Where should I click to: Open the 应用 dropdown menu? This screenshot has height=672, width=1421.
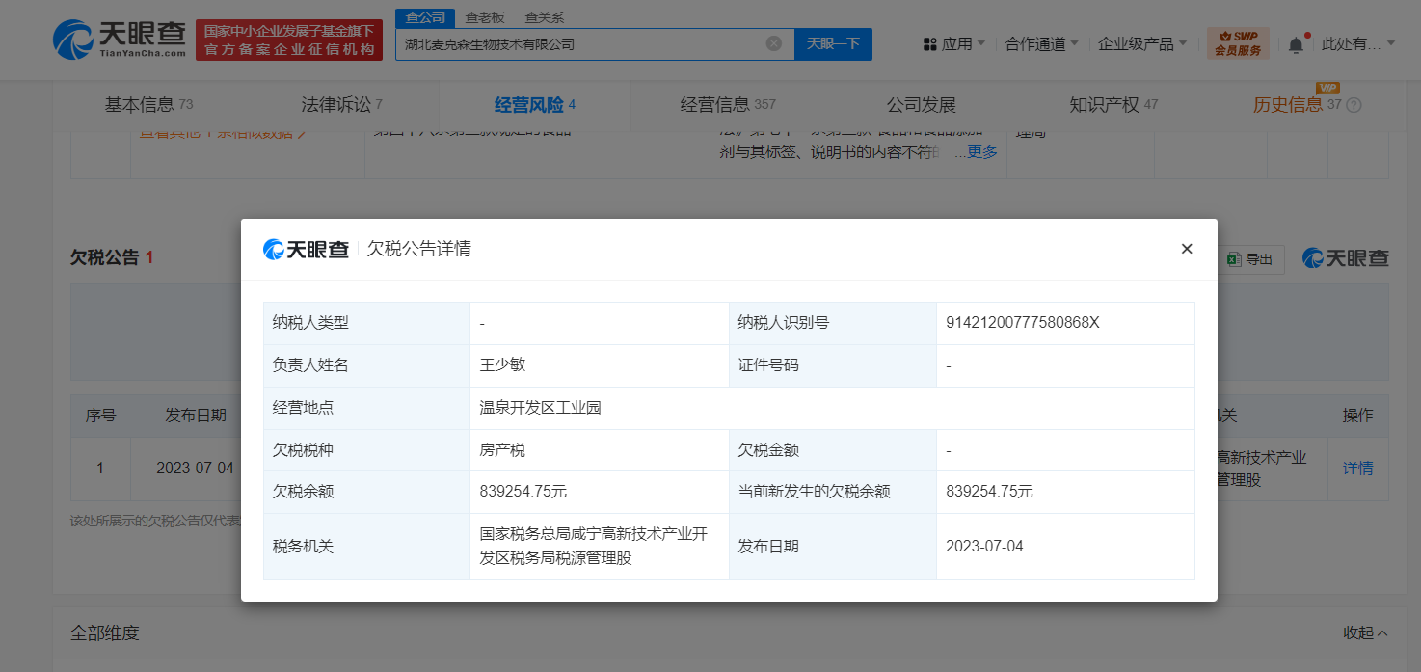(x=954, y=43)
